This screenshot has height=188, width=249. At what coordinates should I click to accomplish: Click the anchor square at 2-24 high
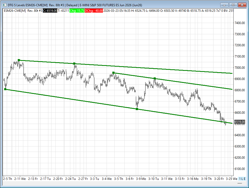click(74, 64)
